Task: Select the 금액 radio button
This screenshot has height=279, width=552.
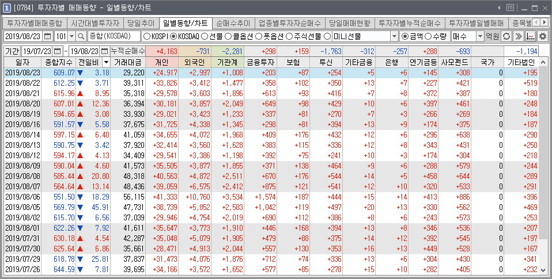Action: pos(405,36)
